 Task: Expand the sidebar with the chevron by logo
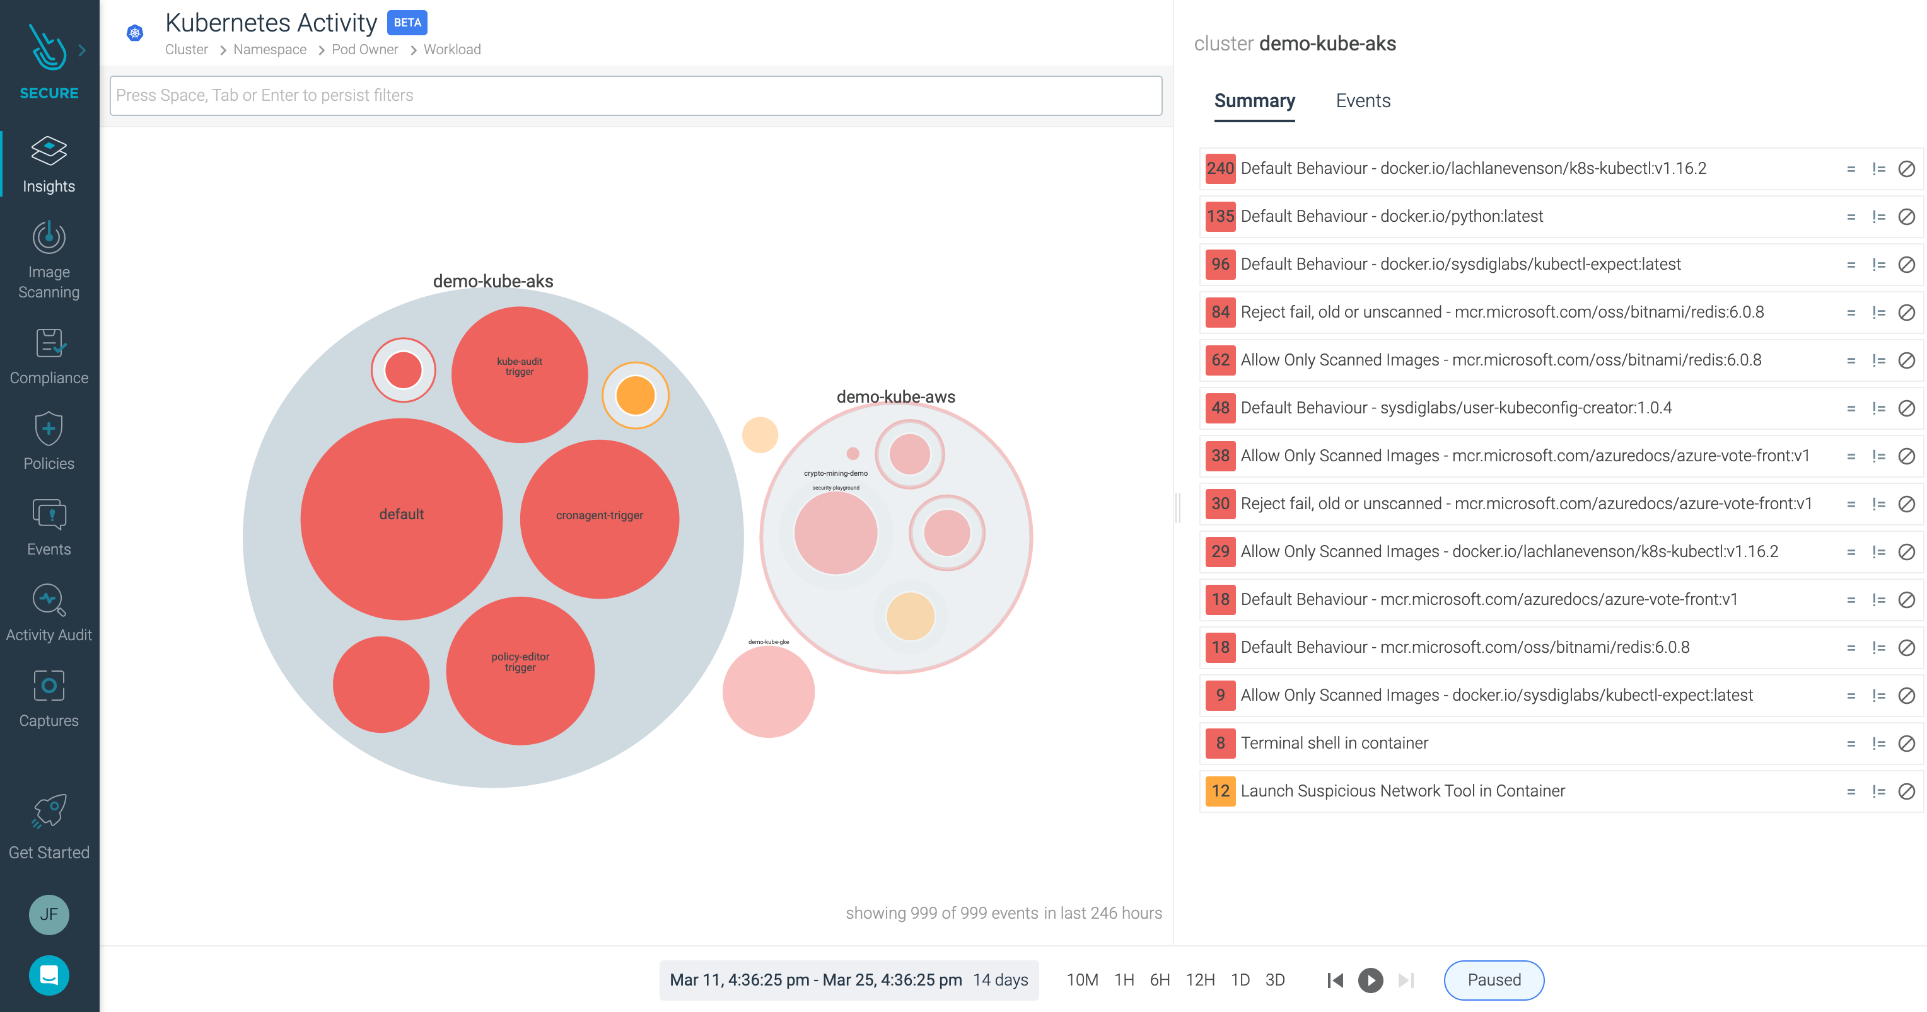pos(82,50)
